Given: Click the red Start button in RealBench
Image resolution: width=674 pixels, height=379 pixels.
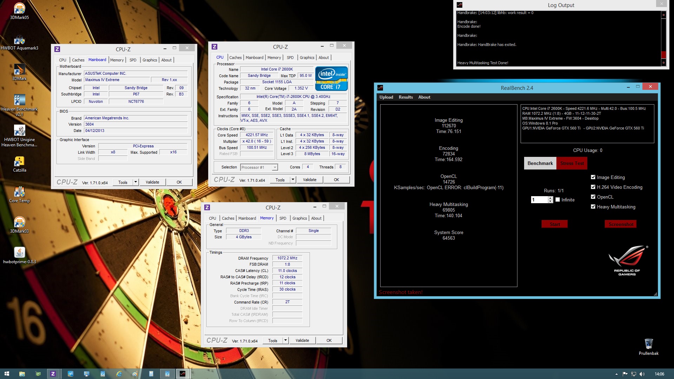Looking at the screenshot, I should 555,224.
